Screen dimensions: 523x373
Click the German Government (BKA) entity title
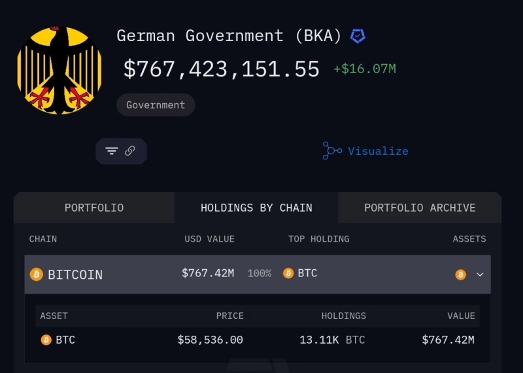[x=229, y=35]
